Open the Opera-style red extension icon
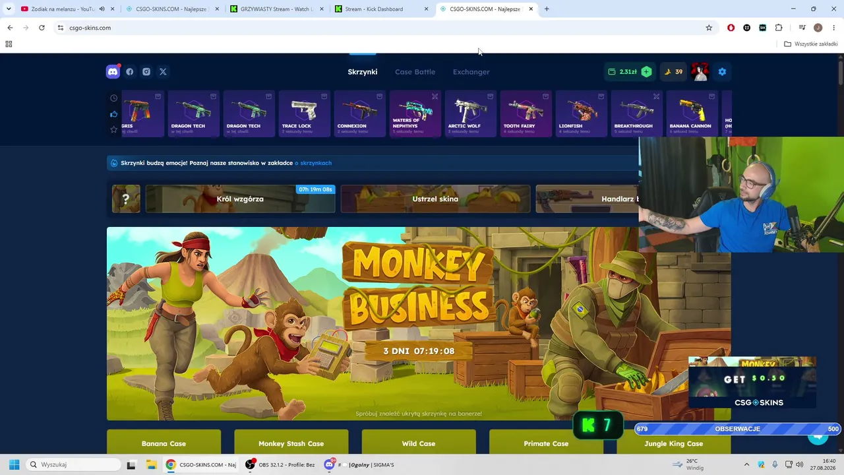Viewport: 844px width, 475px height. [x=731, y=28]
